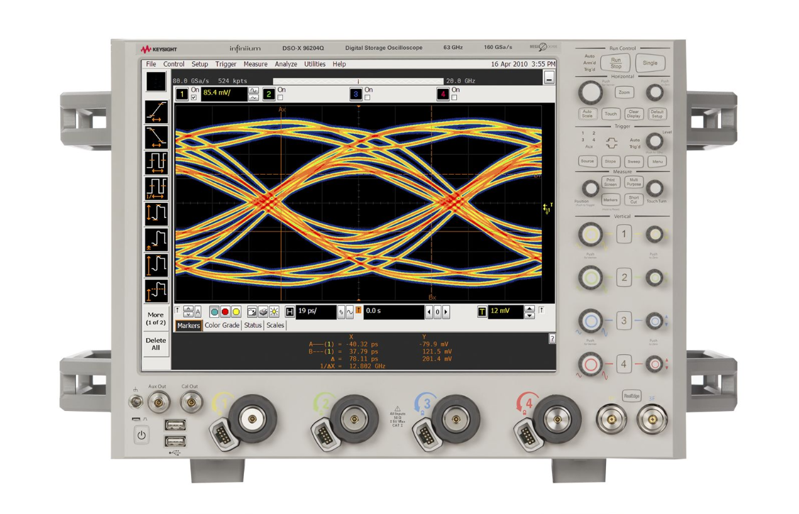
Task: Click the screen capture icon in bottom toolbar
Action: coord(251,312)
